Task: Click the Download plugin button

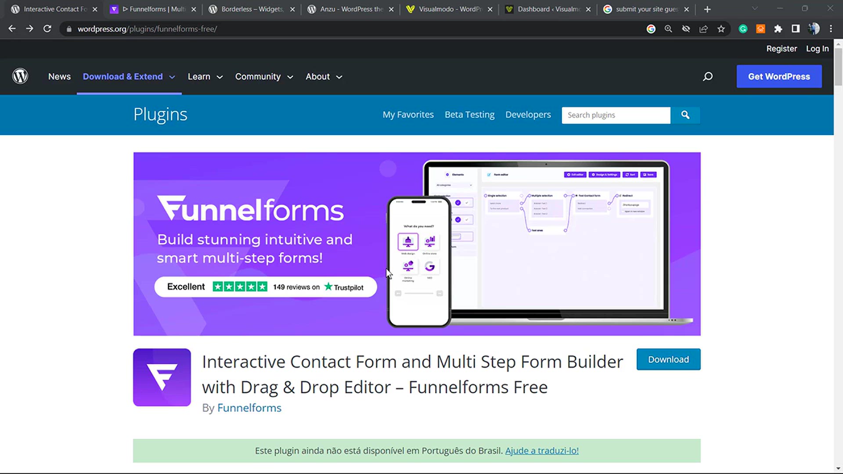Action: (668, 359)
